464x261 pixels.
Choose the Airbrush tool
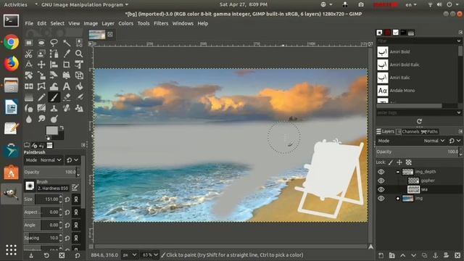pyautogui.click(x=79, y=97)
